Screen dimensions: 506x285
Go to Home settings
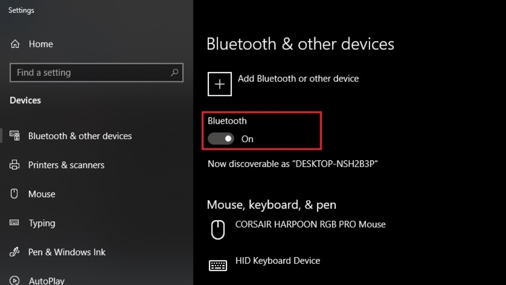(41, 44)
